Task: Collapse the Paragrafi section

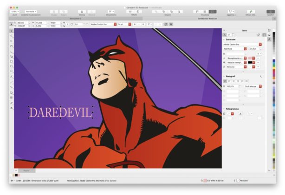Action: click(224, 76)
